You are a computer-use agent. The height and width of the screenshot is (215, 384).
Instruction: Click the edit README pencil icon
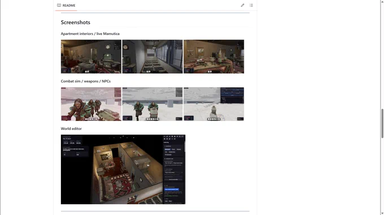click(242, 5)
